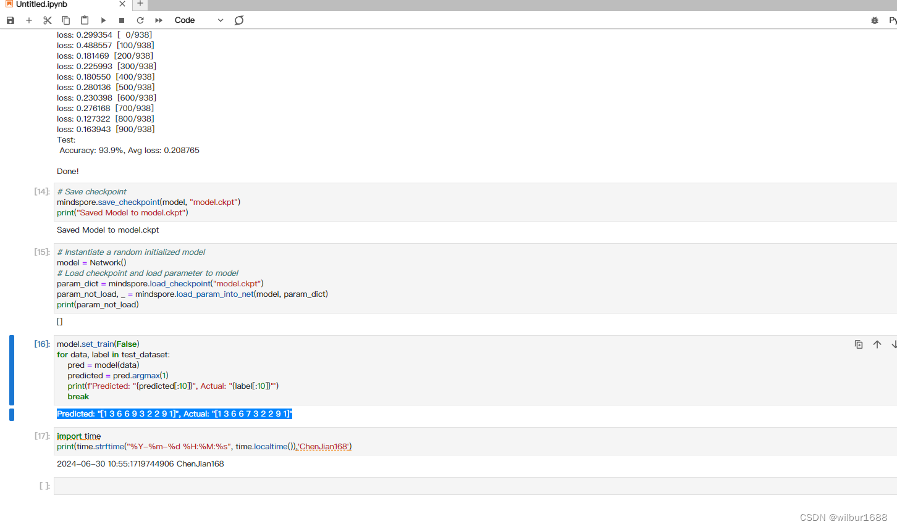Click the 'model.set_train(False)' line
This screenshot has width=897, height=527.
click(98, 344)
